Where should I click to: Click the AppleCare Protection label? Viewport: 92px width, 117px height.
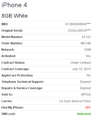[17, 75]
